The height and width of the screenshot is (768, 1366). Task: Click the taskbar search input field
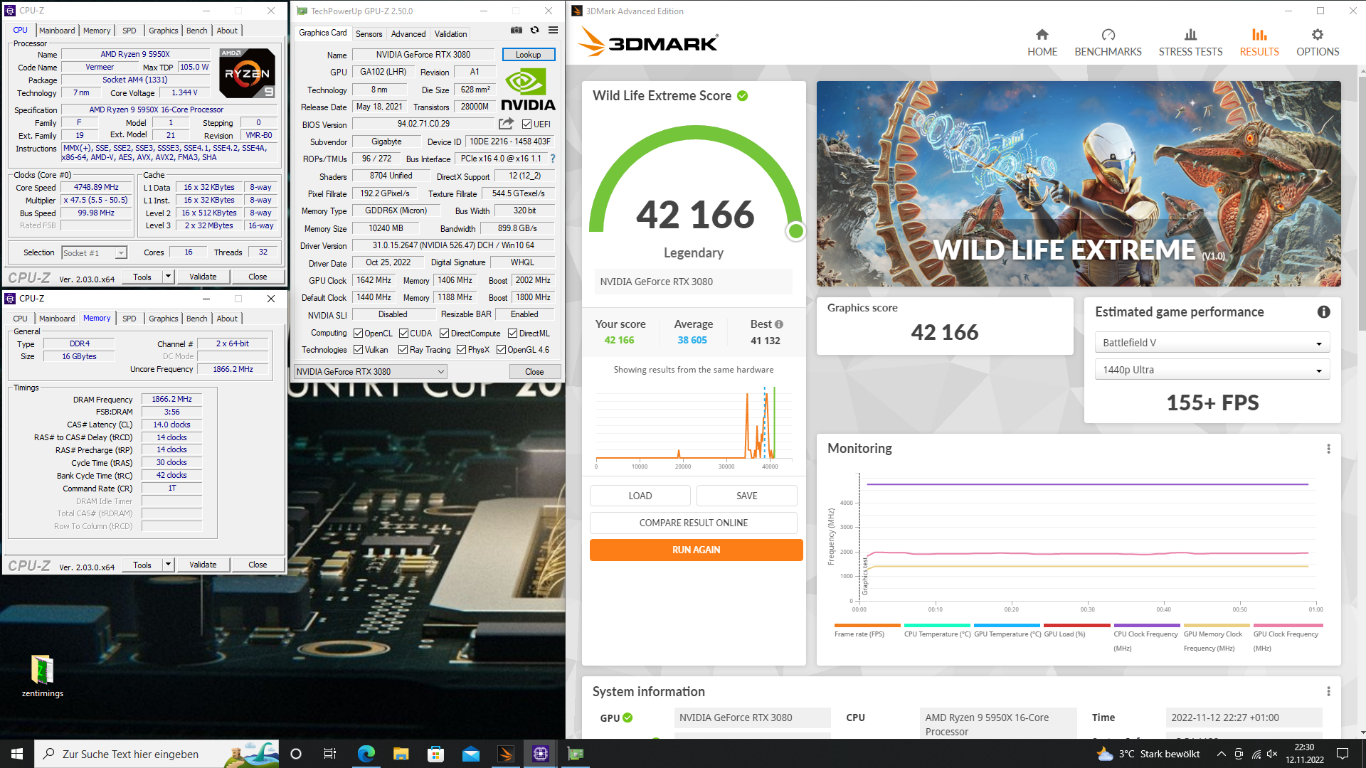tap(157, 754)
